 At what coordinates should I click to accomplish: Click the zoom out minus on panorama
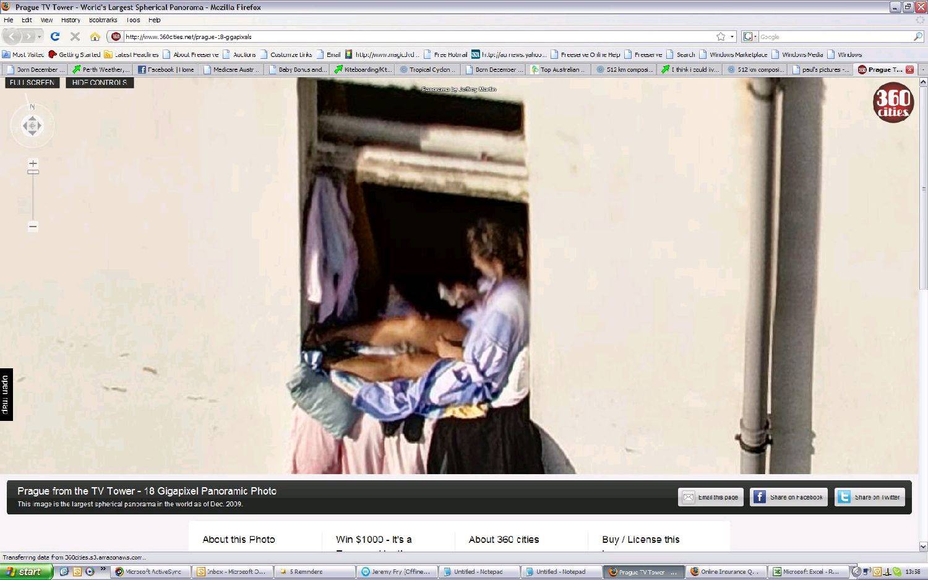click(x=33, y=227)
